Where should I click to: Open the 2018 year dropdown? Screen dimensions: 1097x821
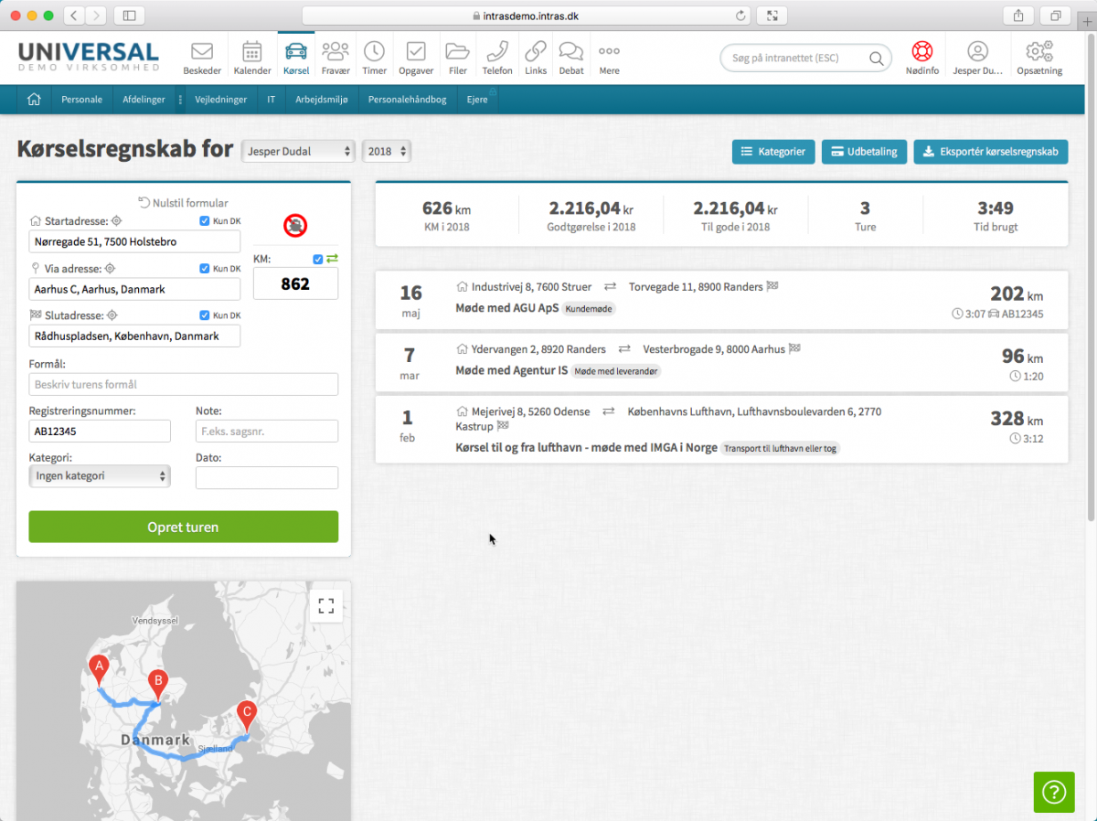(x=387, y=152)
